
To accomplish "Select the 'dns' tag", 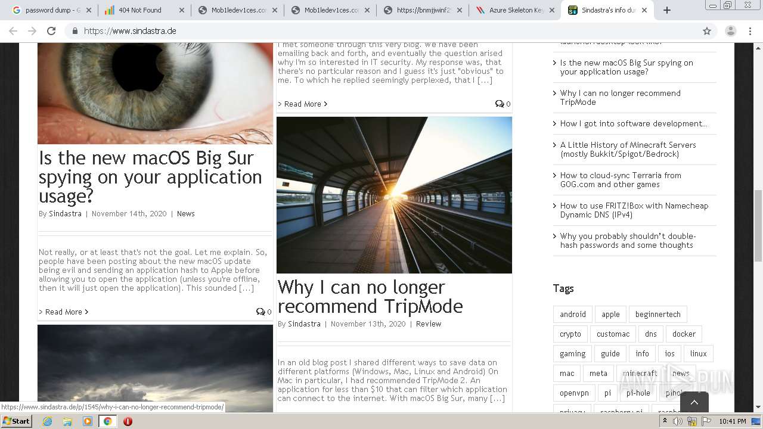I will pos(650,334).
